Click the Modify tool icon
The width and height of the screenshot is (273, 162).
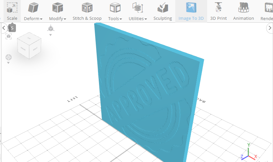point(57,8)
